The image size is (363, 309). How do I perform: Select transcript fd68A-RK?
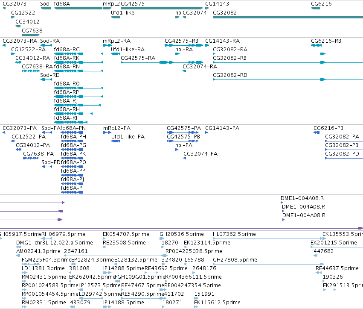pos(78,62)
